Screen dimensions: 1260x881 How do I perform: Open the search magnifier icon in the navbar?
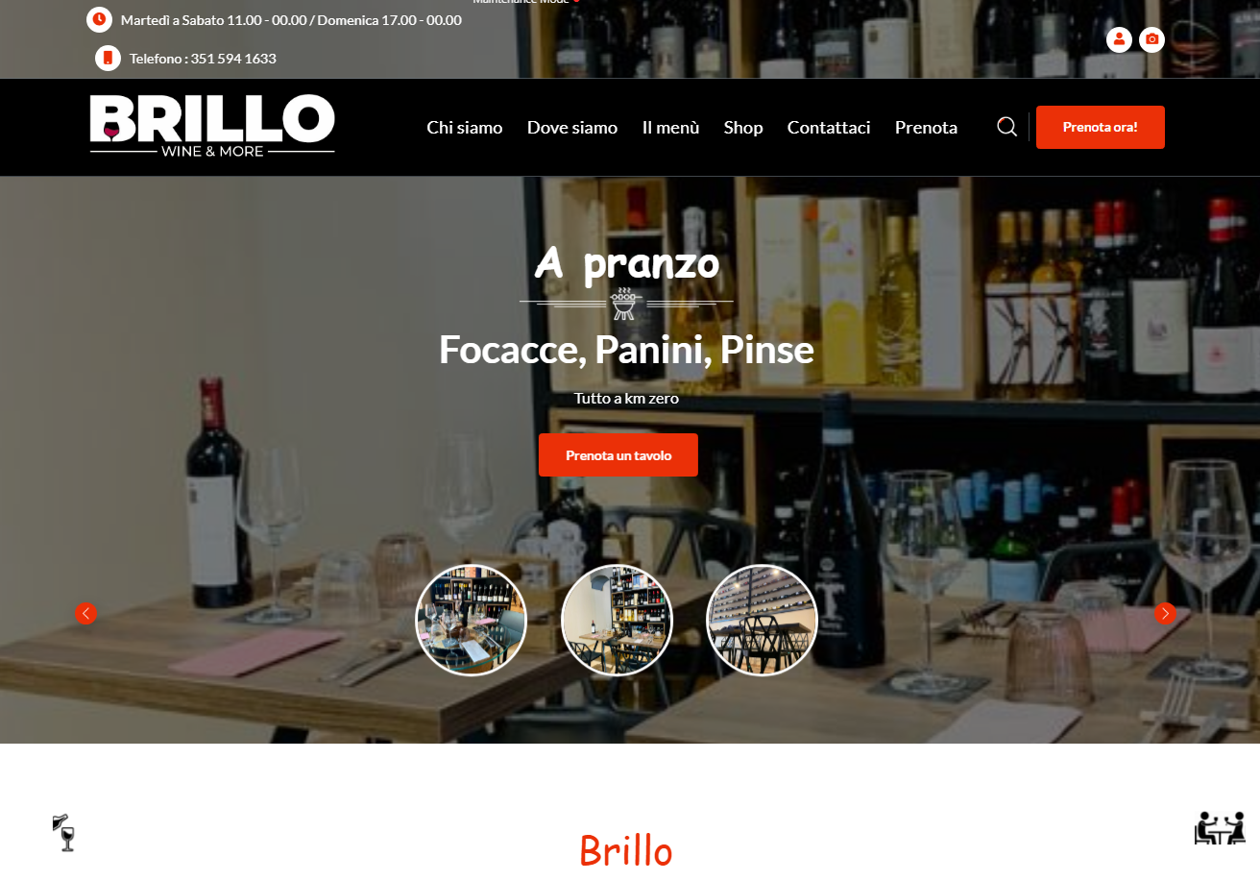pyautogui.click(x=1006, y=127)
